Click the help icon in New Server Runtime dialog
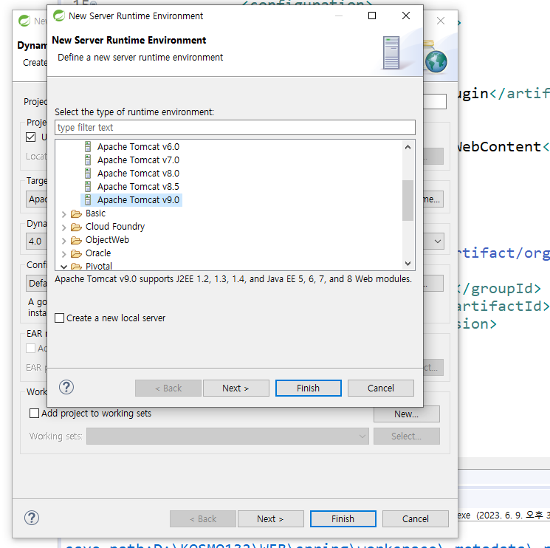This screenshot has width=550, height=548. coord(66,387)
